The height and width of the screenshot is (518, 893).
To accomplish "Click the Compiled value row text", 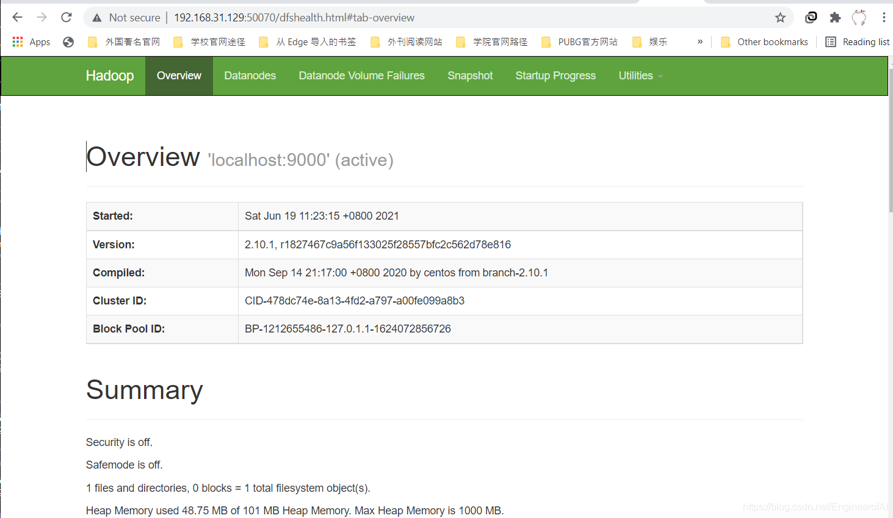I will point(396,273).
